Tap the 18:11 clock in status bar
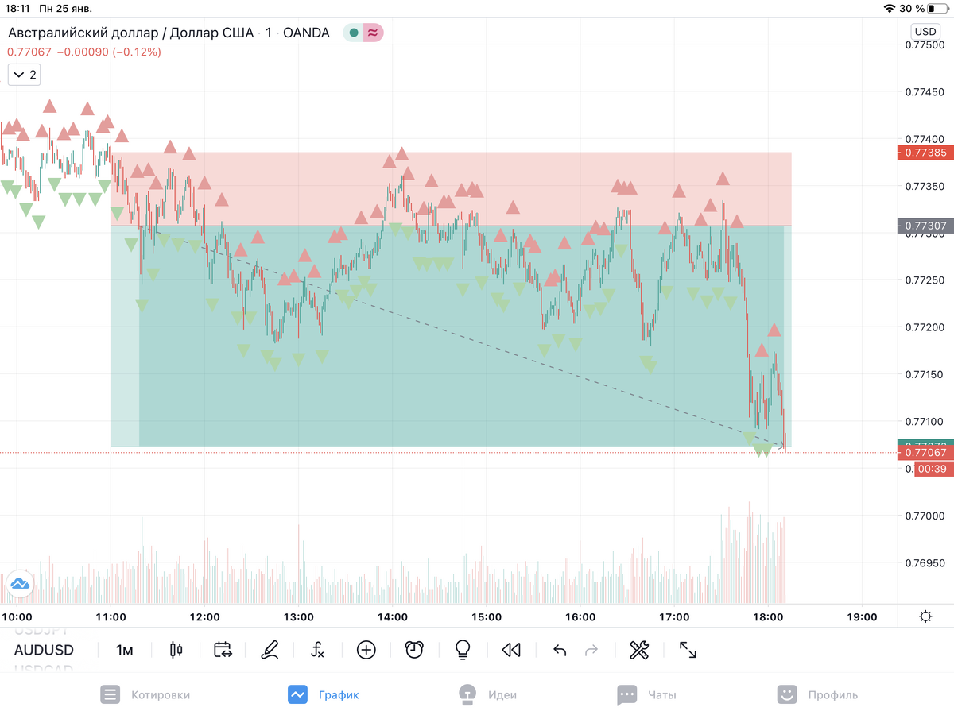Screen dimensions: 954x715 pos(19,8)
